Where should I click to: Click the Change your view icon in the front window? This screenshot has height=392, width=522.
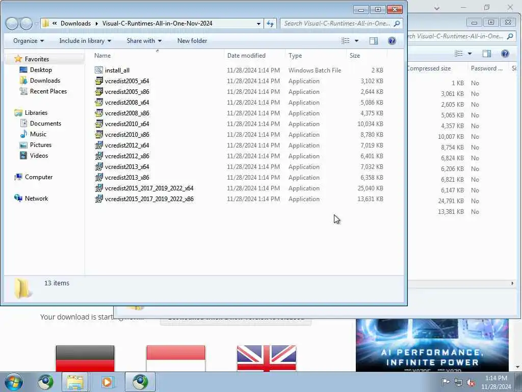tap(346, 41)
